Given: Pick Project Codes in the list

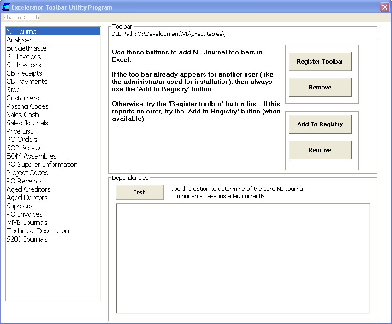Looking at the screenshot, I should 53,173.
